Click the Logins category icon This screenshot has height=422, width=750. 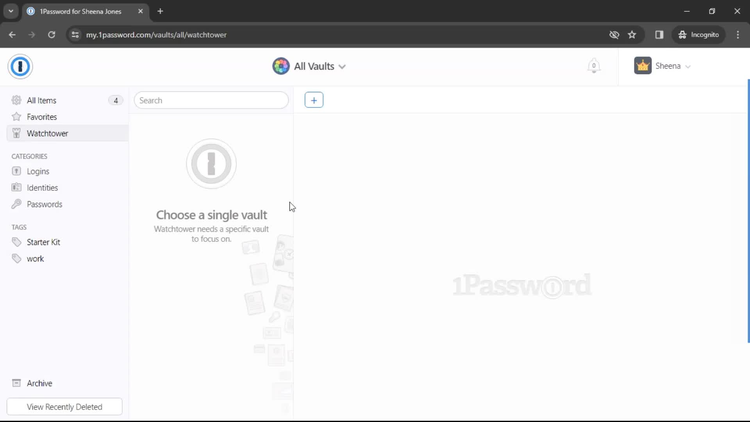[17, 171]
